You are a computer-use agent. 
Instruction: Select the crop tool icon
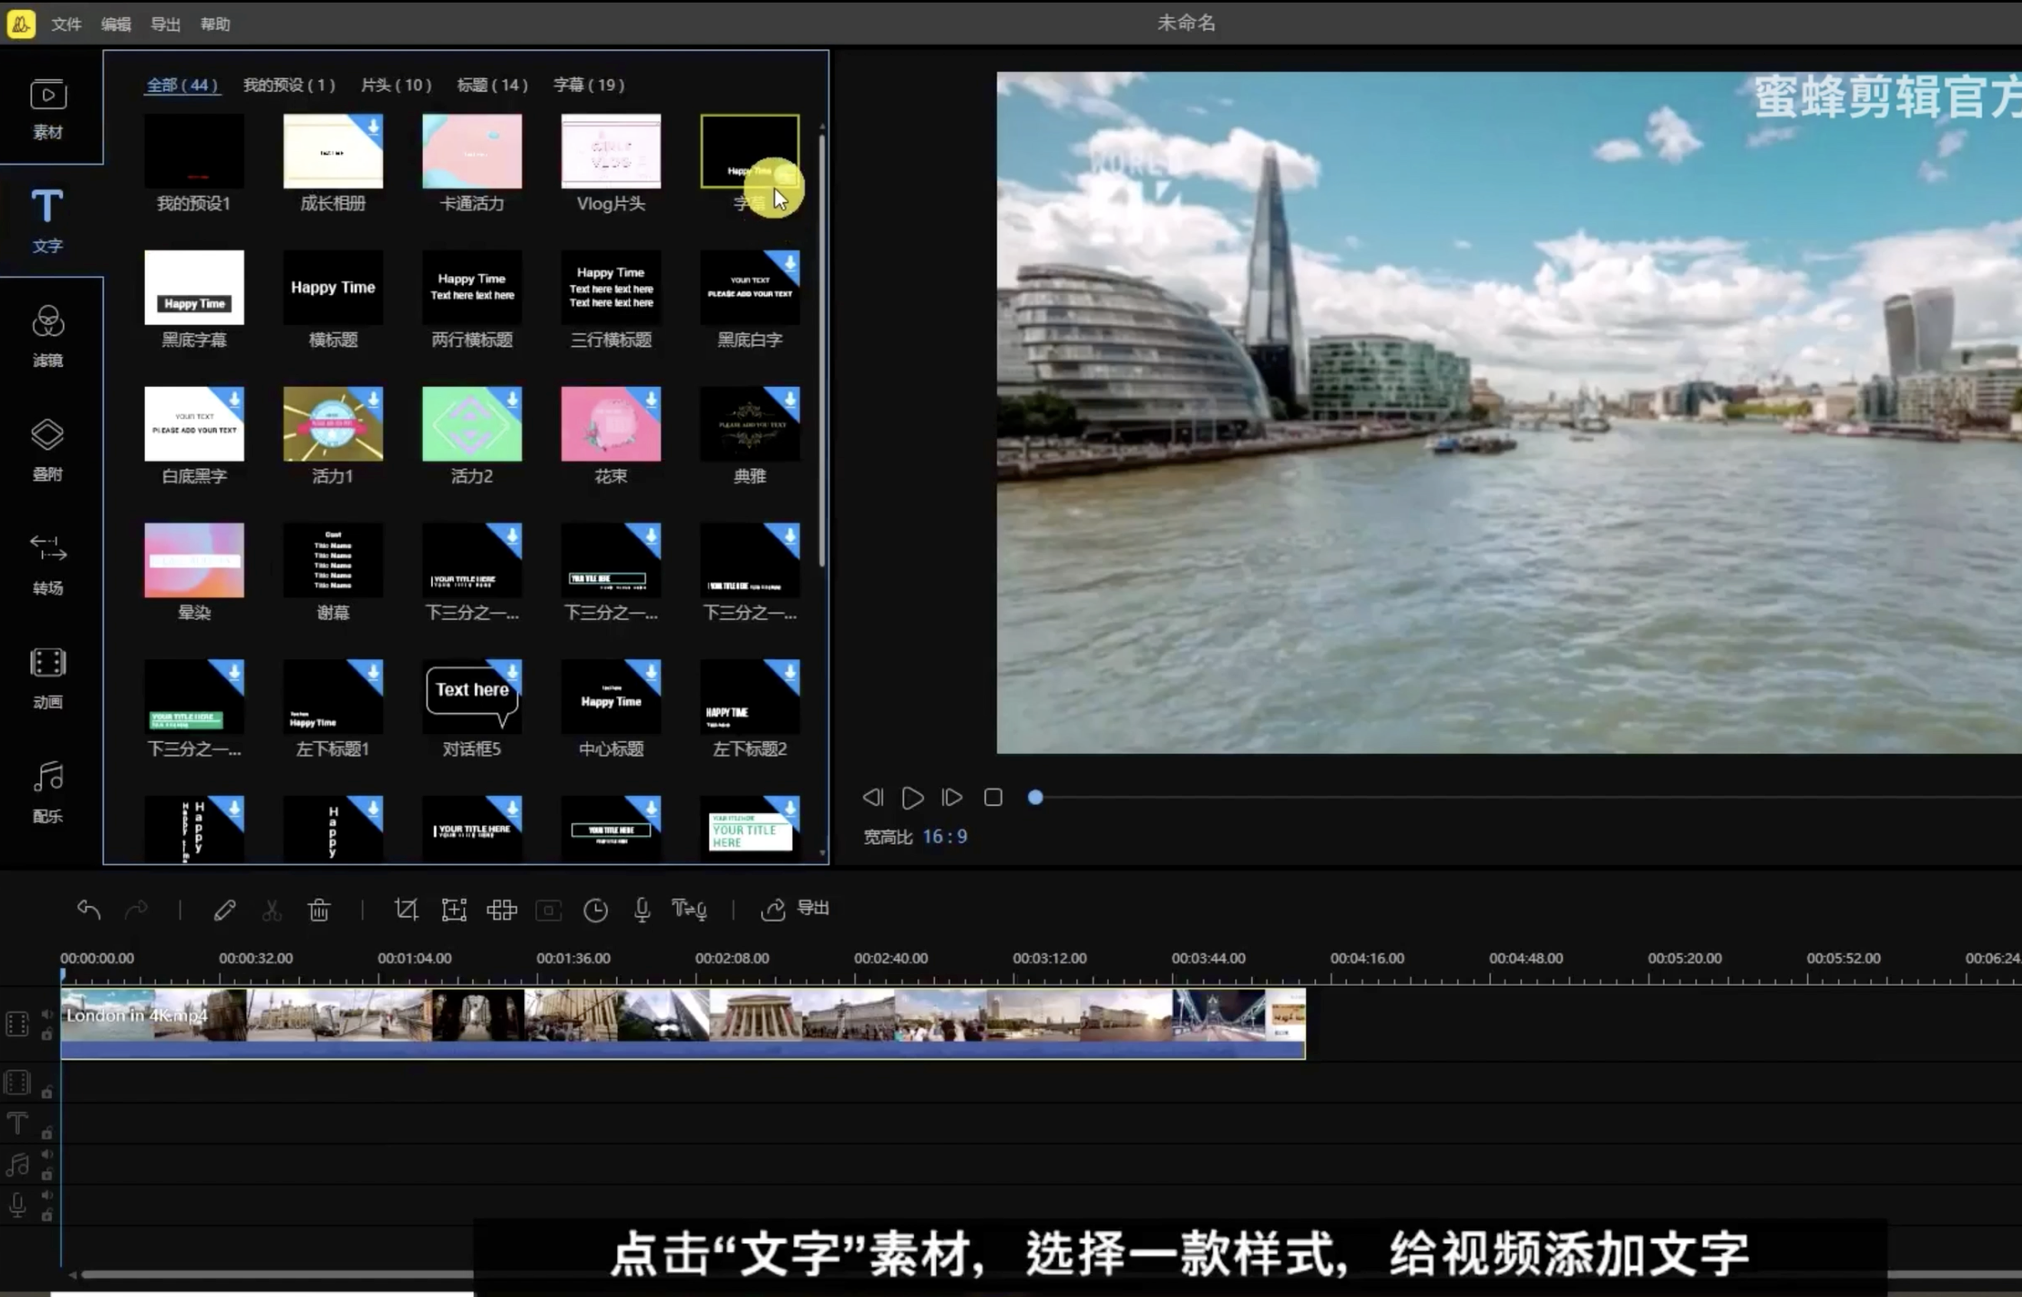pyautogui.click(x=407, y=909)
